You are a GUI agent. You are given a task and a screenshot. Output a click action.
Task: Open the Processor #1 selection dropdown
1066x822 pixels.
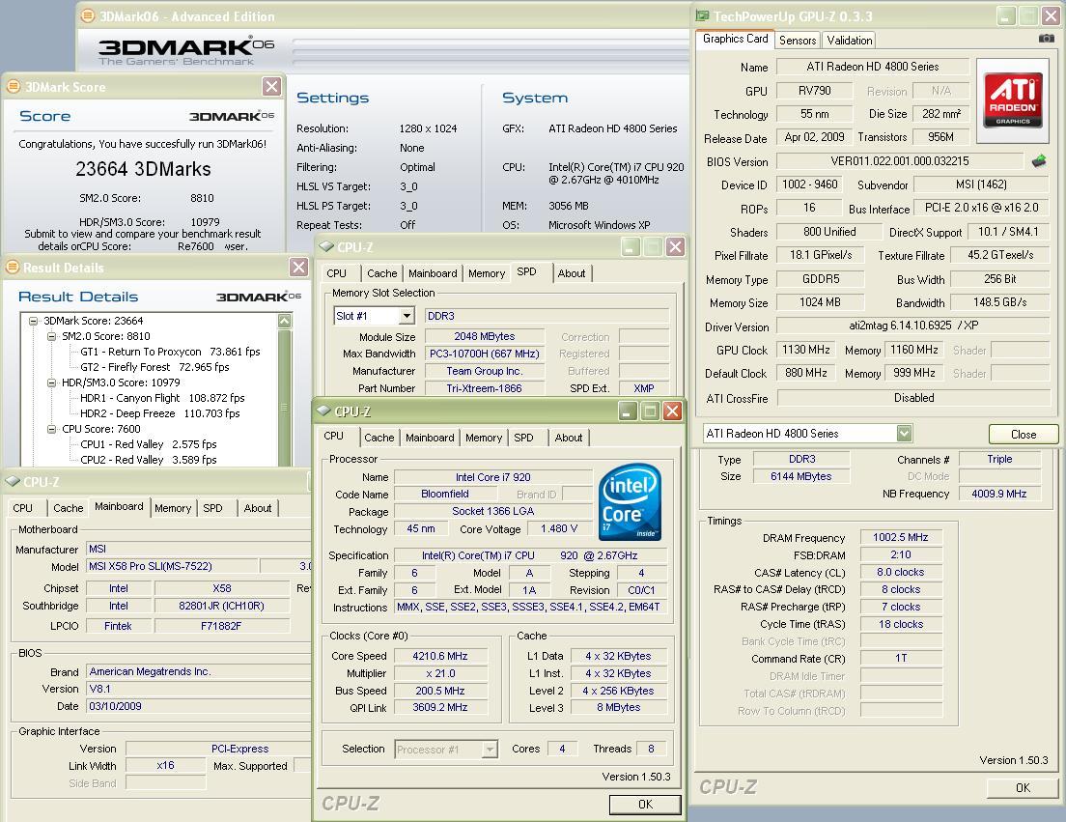coord(490,750)
